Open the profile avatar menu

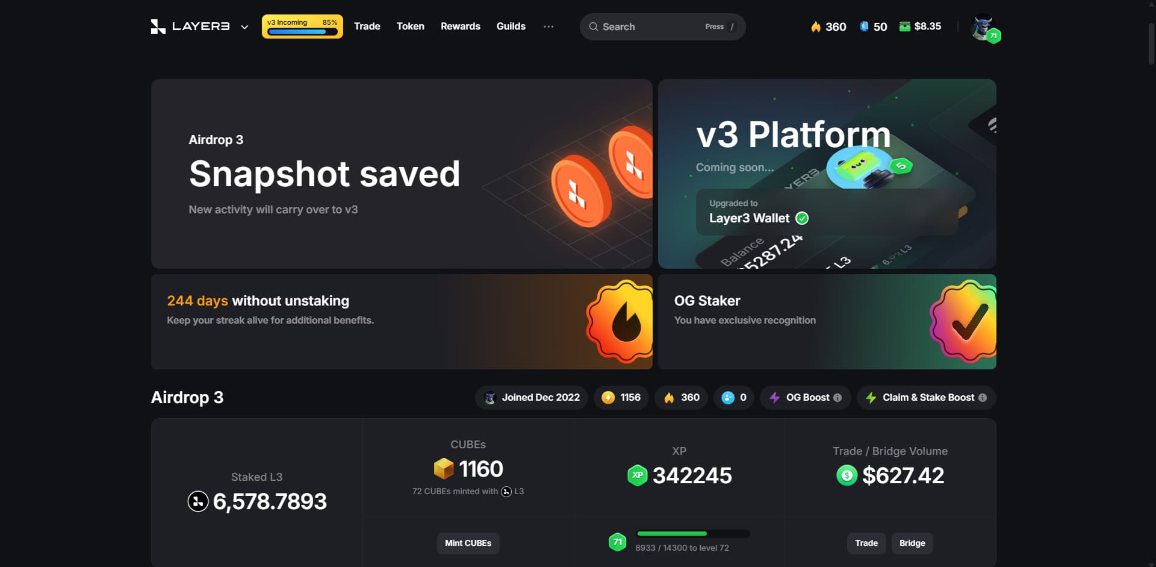click(984, 28)
